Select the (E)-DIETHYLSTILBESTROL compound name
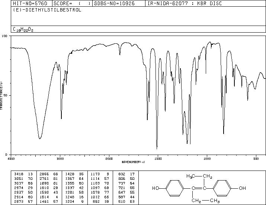The height and width of the screenshot is (205, 266). 47,10
